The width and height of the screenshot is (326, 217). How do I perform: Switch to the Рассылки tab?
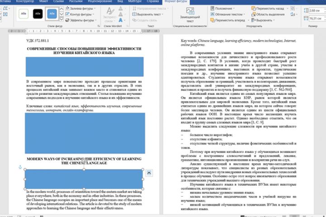click(76, 1)
